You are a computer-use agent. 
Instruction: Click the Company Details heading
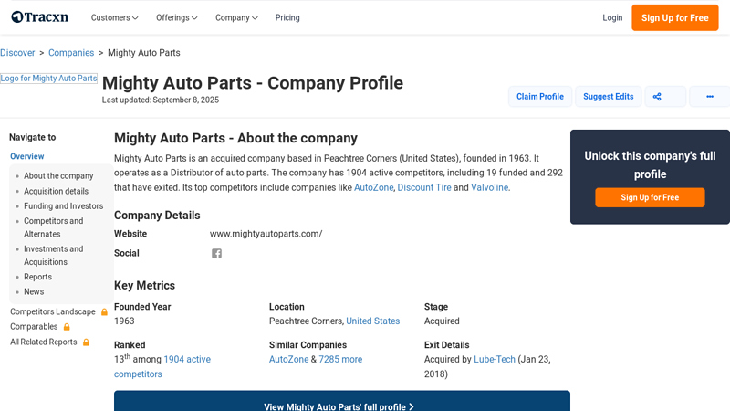click(x=157, y=216)
